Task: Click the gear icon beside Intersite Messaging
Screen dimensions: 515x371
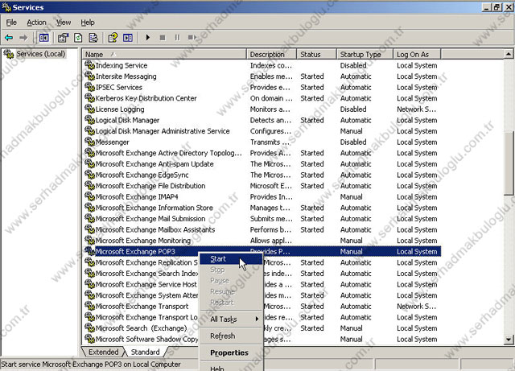Action: (89, 76)
